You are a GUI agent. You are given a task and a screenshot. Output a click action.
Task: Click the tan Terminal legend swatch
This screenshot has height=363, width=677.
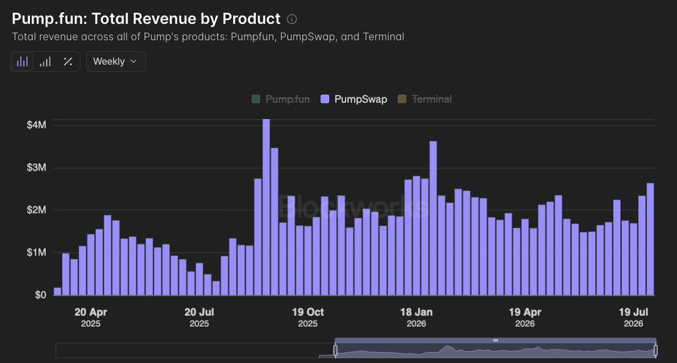[401, 99]
